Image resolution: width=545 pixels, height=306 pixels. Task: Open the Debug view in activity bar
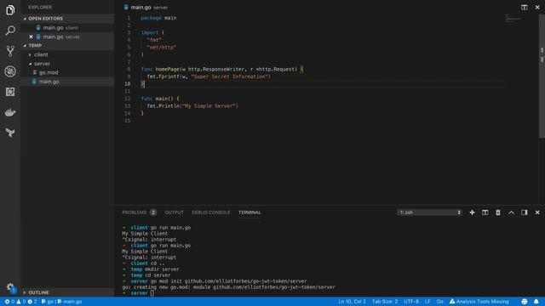pyautogui.click(x=10, y=71)
